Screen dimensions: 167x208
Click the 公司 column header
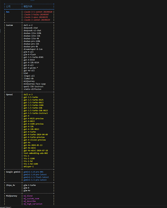point(8,7)
